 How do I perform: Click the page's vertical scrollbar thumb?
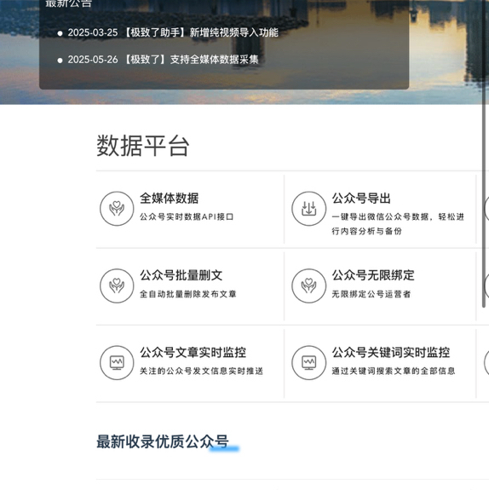coord(484,153)
